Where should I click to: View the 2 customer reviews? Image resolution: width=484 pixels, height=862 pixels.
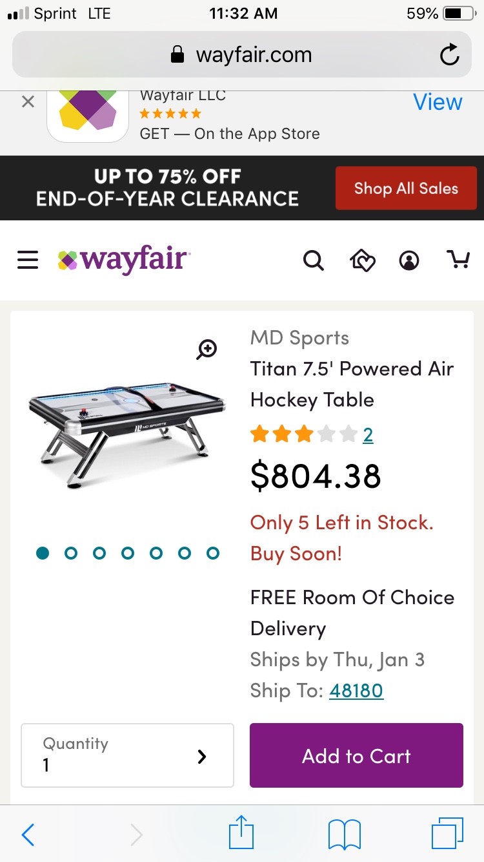(367, 434)
